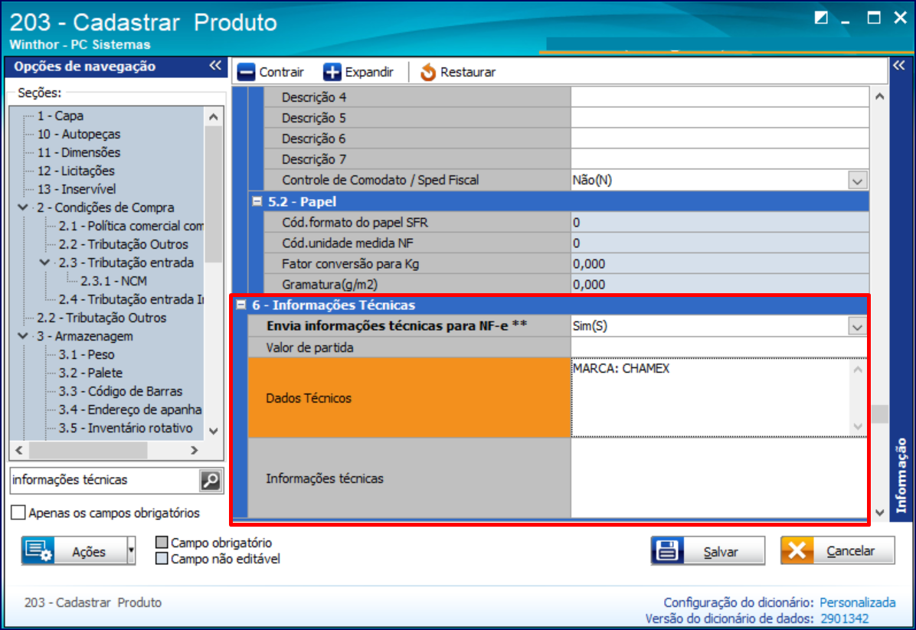Viewport: 916px width, 630px height.
Task: Select 2.1 - Política comercial item
Action: (x=131, y=226)
